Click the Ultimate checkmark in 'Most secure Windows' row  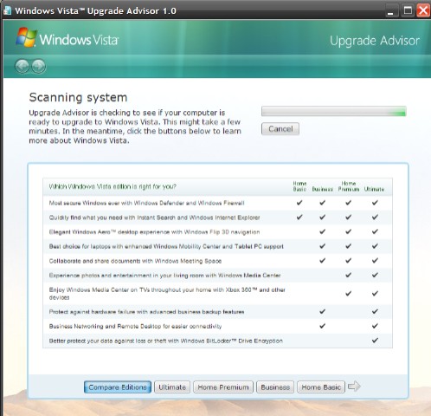pos(375,203)
